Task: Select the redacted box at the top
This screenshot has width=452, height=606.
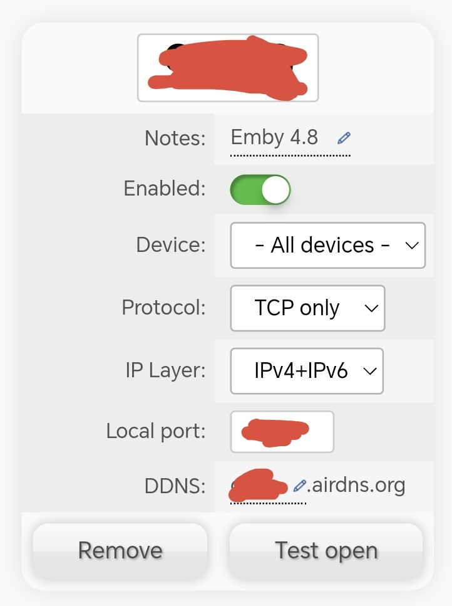Action: tap(228, 68)
